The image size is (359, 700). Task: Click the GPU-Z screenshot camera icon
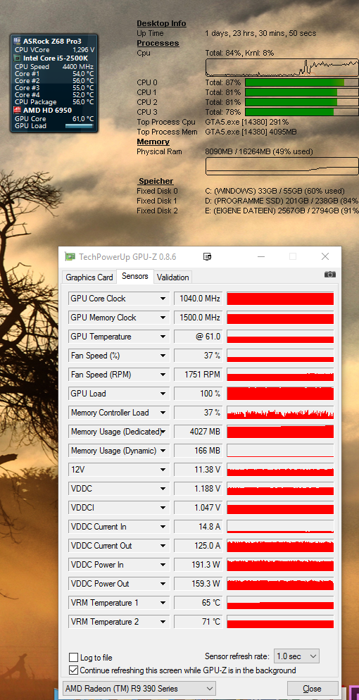(330, 275)
